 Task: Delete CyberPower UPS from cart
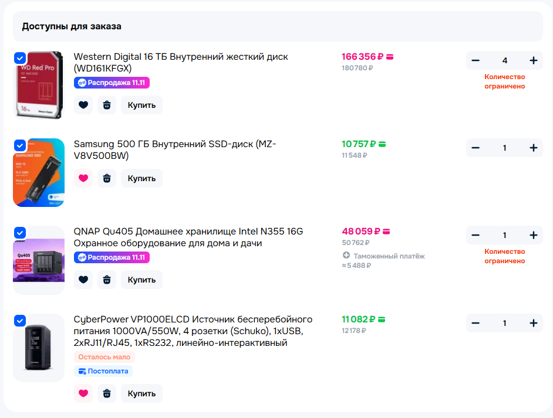[106, 393]
